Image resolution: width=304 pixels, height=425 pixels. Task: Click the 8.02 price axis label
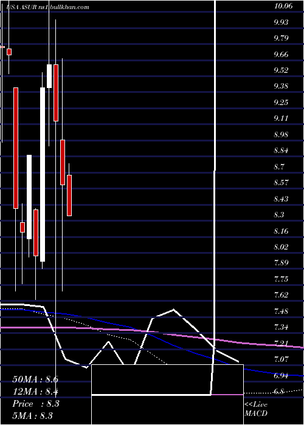pyautogui.click(x=281, y=246)
